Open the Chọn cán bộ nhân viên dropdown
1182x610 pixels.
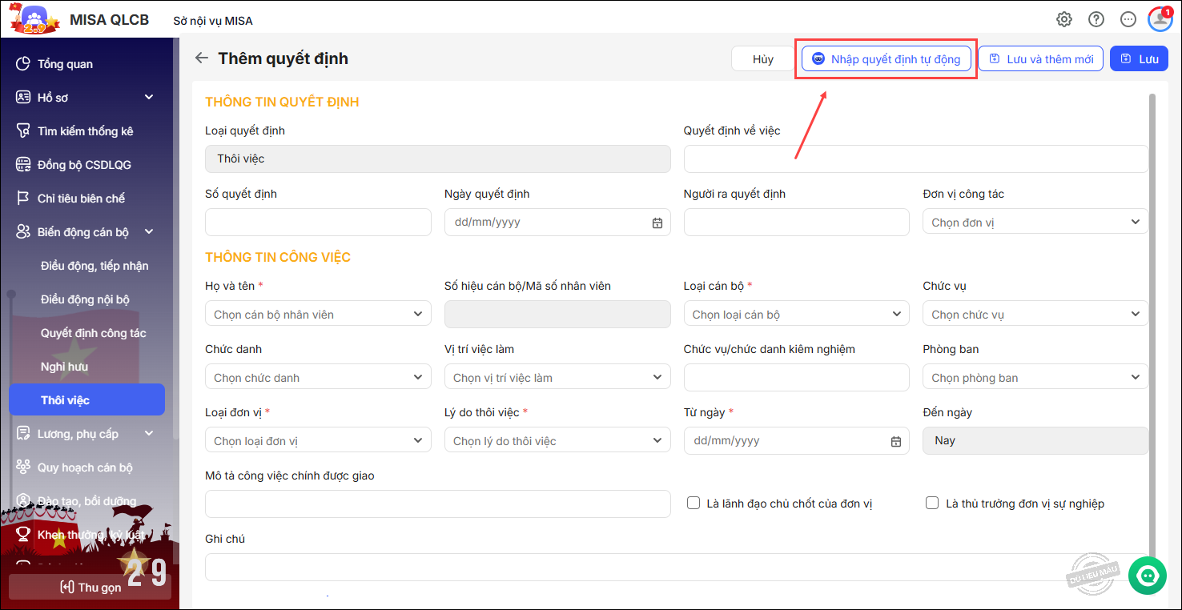click(318, 315)
